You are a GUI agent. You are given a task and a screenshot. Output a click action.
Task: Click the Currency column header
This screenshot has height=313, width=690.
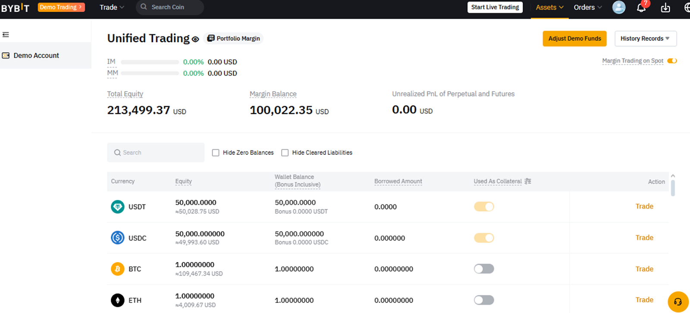[123, 181]
